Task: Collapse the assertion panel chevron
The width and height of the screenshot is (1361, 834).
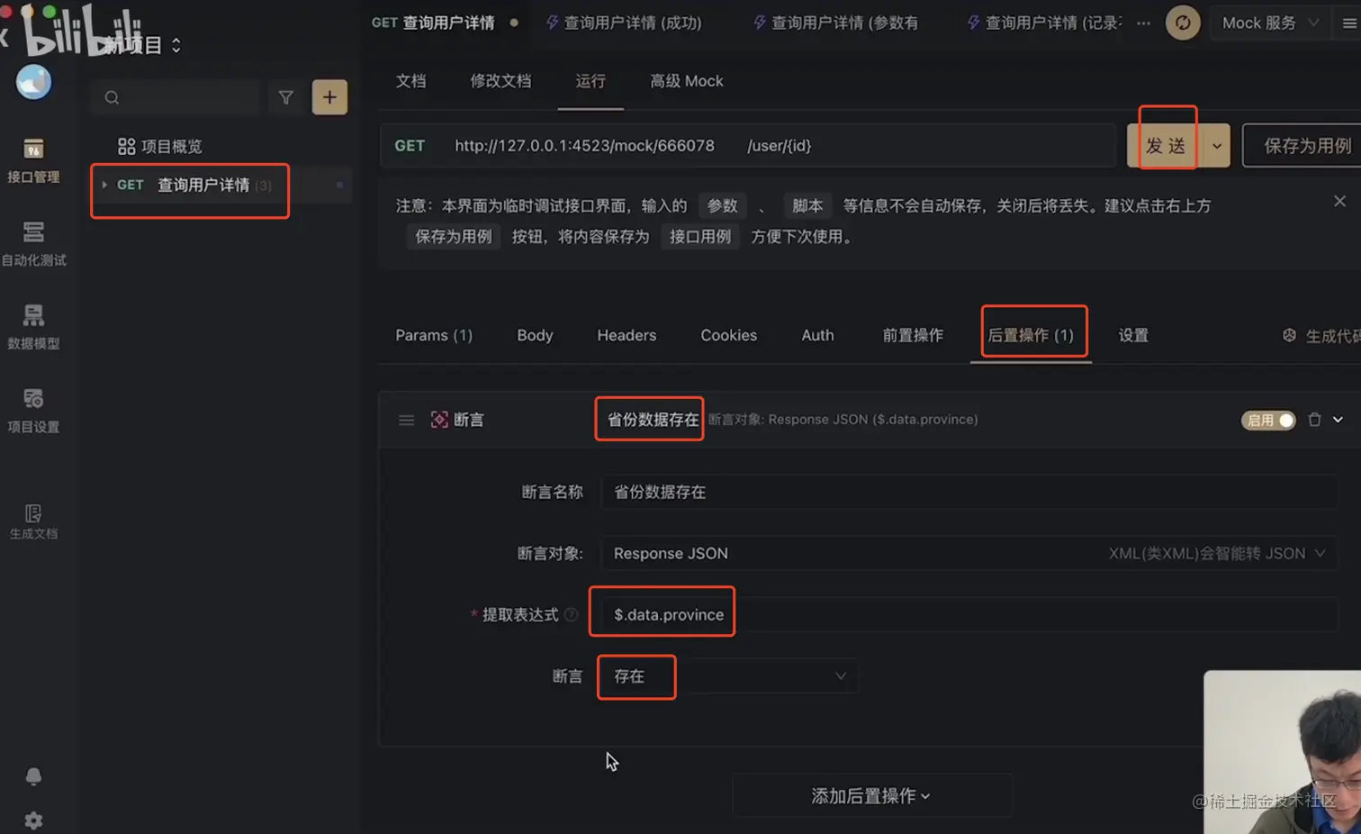Action: pyautogui.click(x=1338, y=420)
